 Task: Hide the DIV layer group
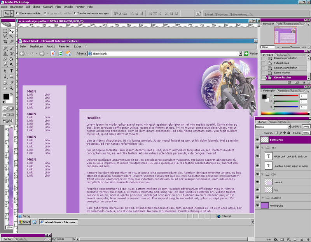257,174
